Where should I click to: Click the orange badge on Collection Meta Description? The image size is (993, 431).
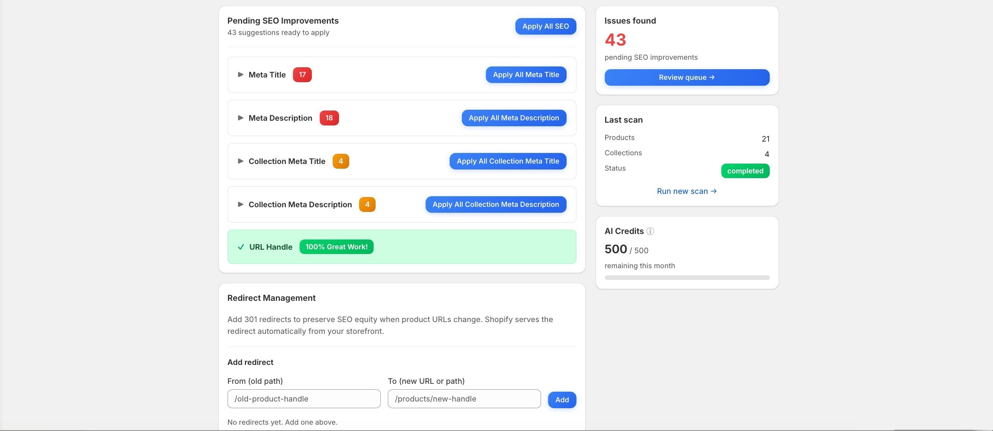367,204
